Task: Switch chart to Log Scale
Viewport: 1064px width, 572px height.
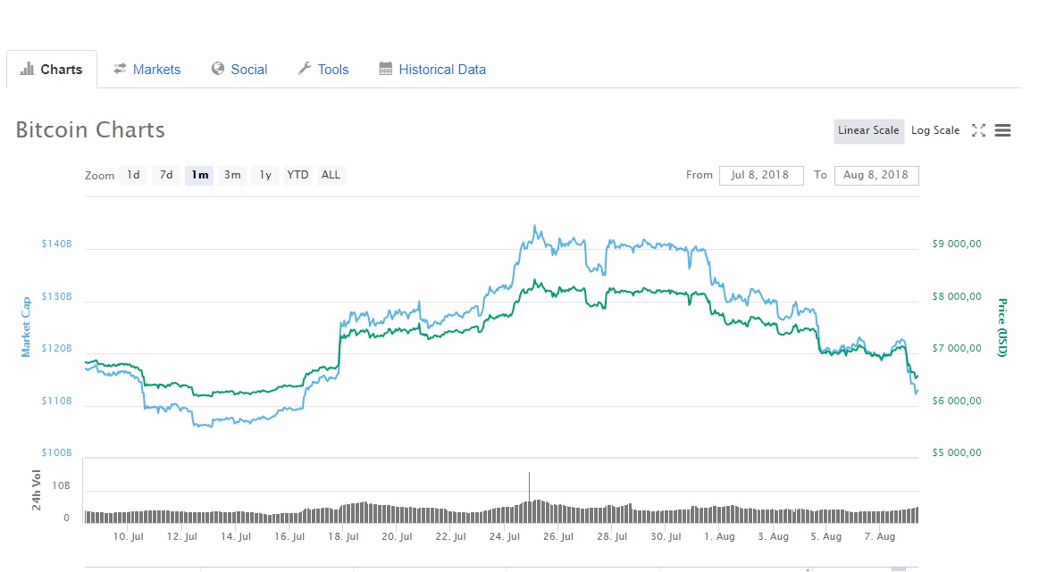Action: [x=934, y=130]
